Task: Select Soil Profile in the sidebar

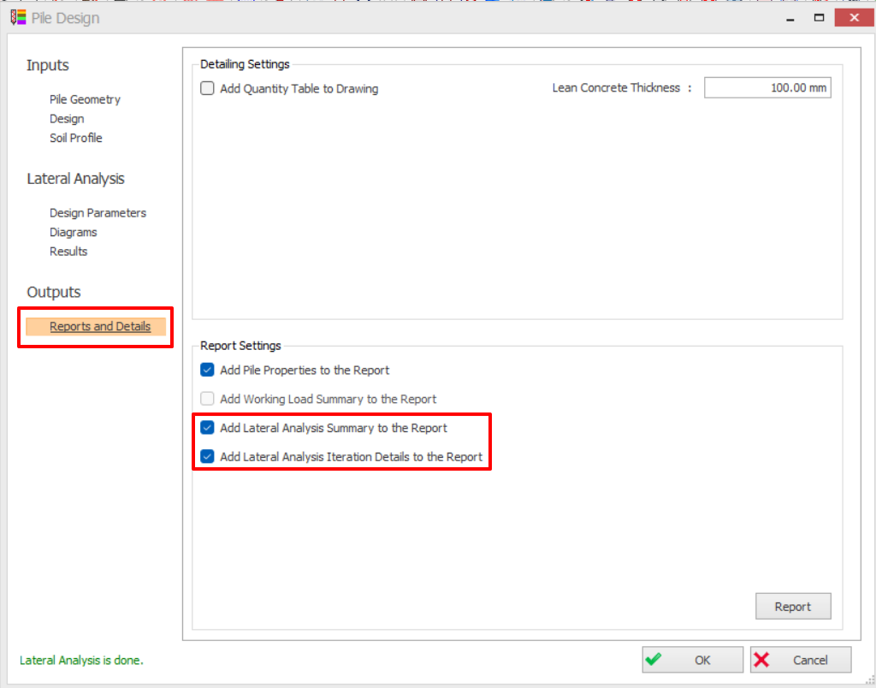Action: tap(75, 138)
